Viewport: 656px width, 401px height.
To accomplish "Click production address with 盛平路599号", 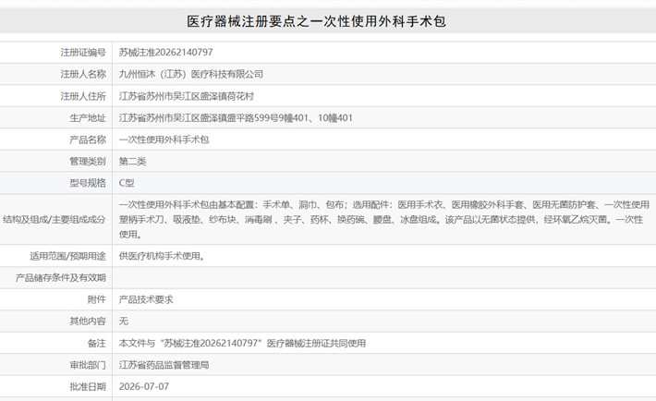I will click(x=236, y=118).
